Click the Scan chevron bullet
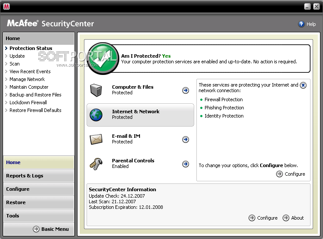 click(x=6, y=64)
